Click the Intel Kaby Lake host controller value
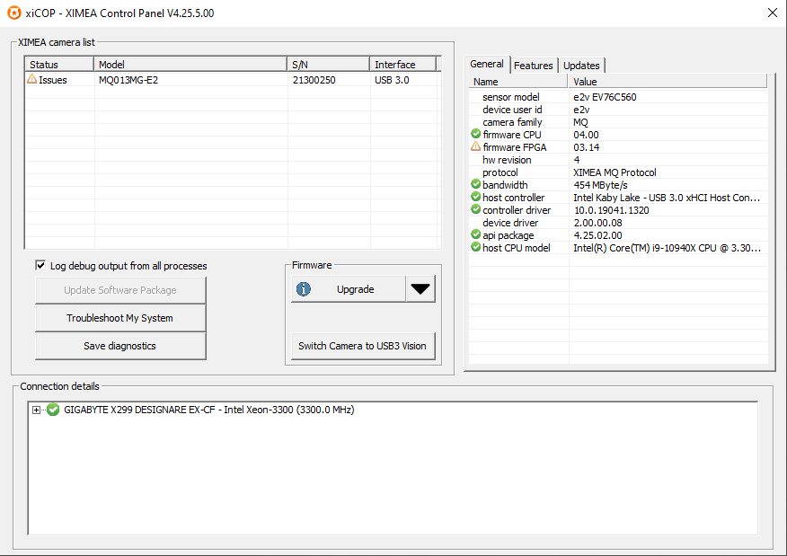The width and height of the screenshot is (787, 556). pos(667,198)
